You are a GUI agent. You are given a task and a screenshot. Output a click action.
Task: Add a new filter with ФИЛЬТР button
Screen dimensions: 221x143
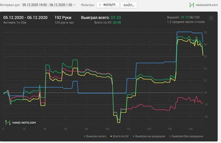tap(108, 5)
